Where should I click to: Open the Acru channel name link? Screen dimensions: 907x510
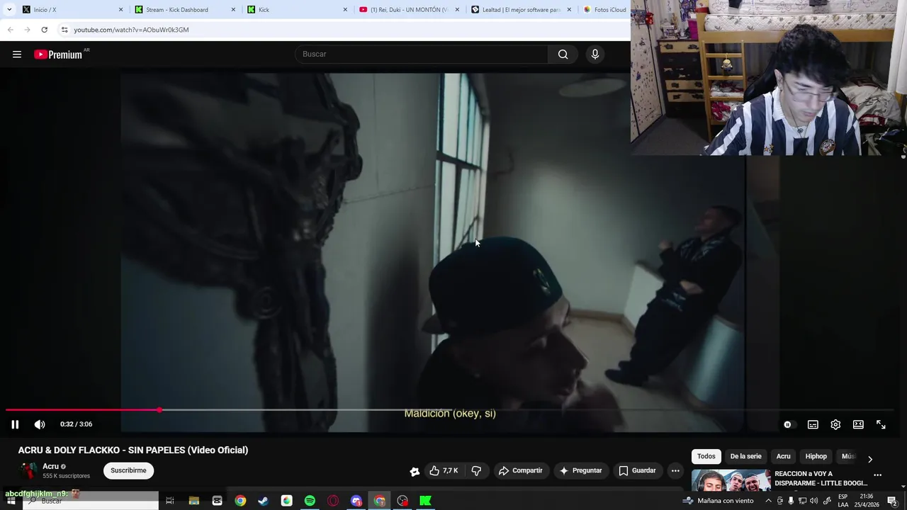[50, 466]
